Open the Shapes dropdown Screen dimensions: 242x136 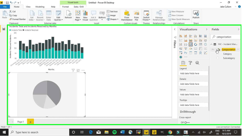click(x=113, y=19)
